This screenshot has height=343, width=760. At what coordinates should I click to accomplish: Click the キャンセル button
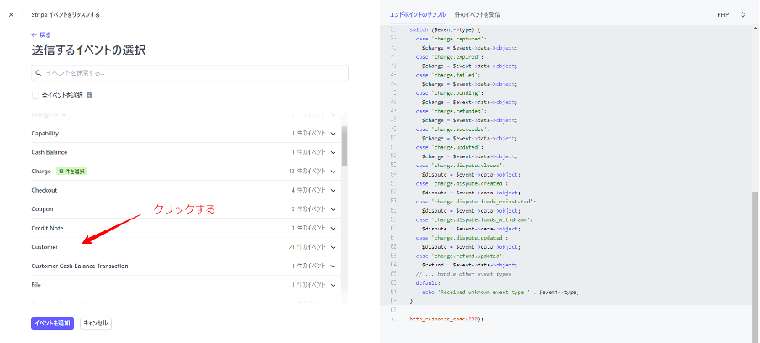tap(95, 323)
